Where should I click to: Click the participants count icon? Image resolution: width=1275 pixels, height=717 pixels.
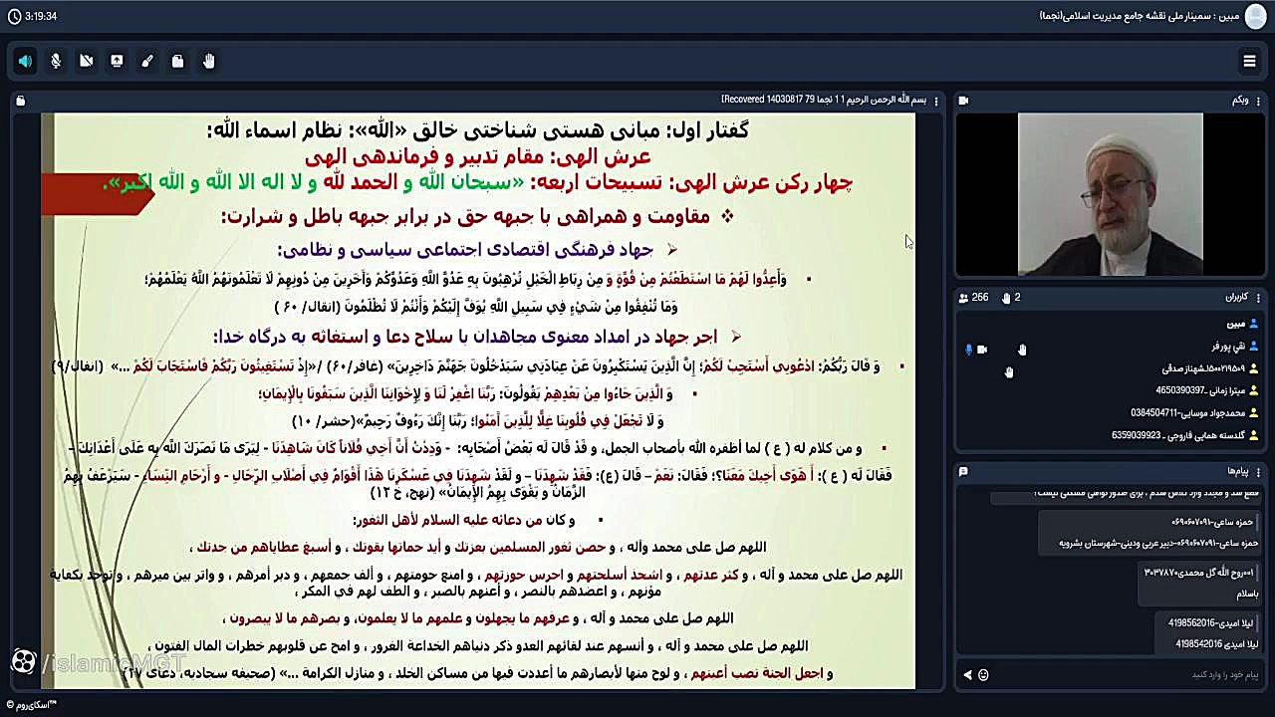coord(963,298)
